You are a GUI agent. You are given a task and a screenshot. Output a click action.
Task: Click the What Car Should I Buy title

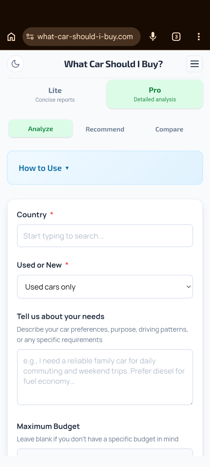point(114,64)
